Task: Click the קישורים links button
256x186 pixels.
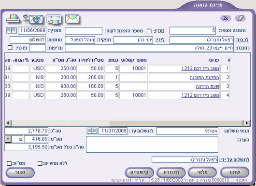Action: (139, 173)
